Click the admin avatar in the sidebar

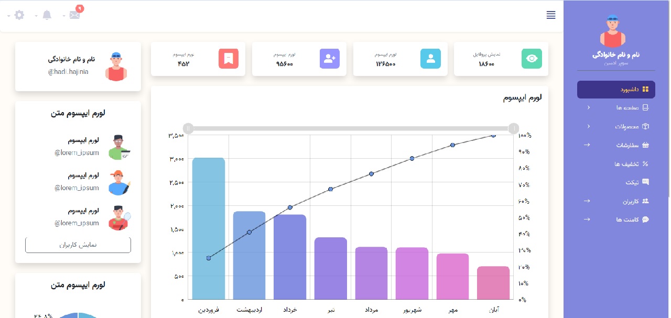[x=612, y=31]
